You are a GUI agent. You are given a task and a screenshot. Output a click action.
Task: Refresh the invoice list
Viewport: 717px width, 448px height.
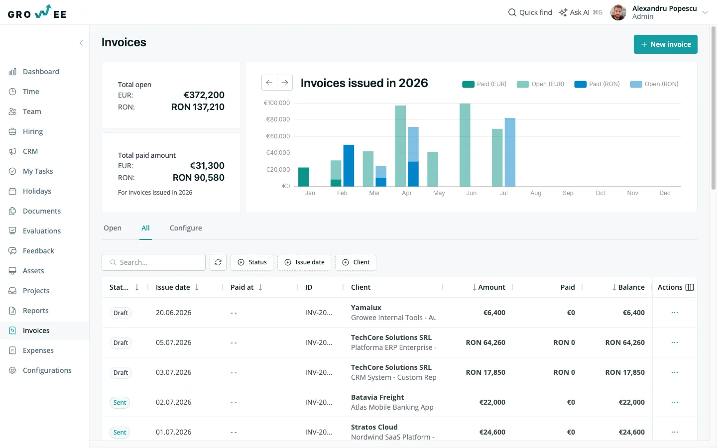pos(218,262)
